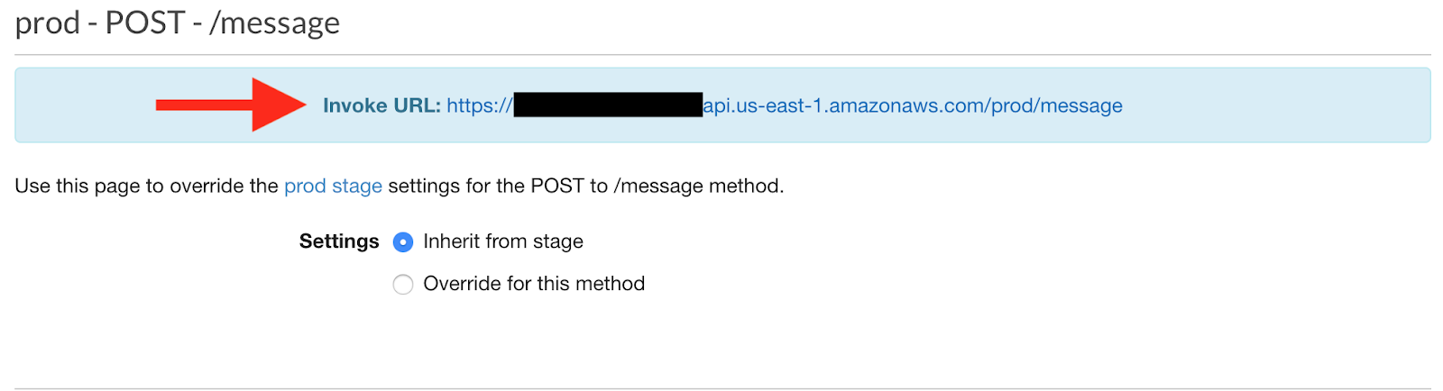Click the 'settings for the POST to /message method' text
Viewport: 1443px width, 391px height.
click(x=586, y=186)
